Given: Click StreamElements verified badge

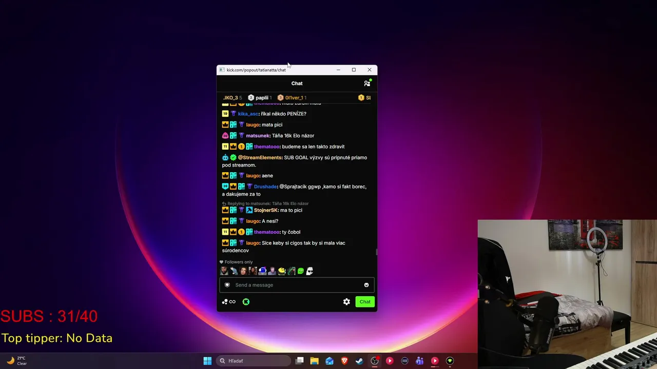Looking at the screenshot, I should tap(233, 157).
